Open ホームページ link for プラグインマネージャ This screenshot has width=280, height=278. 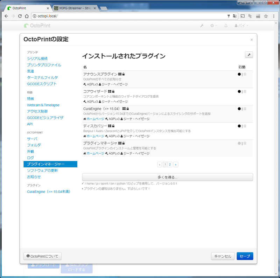(x=95, y=153)
